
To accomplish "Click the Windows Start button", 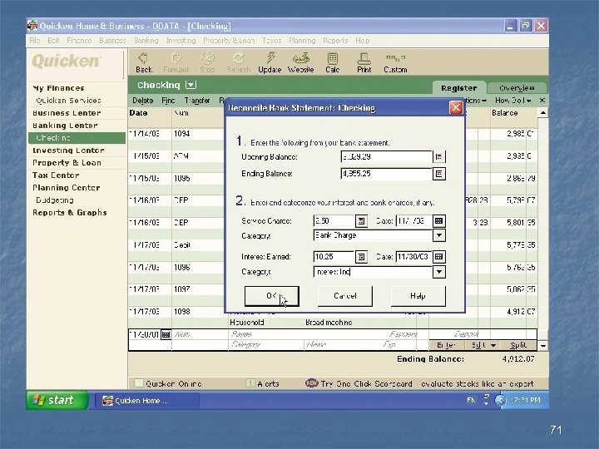I will tap(52, 400).
